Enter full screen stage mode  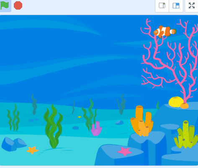click(192, 6)
